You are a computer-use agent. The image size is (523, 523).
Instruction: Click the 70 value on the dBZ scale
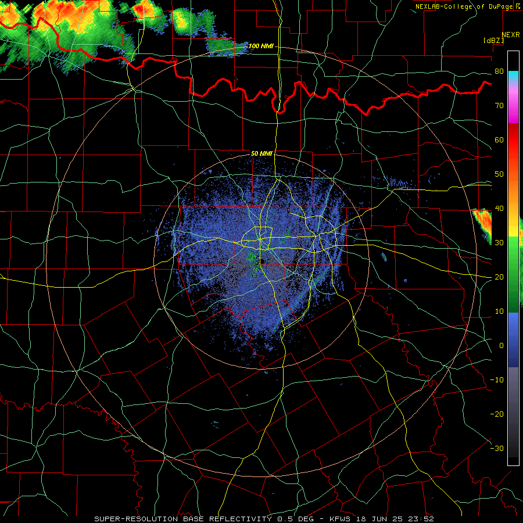click(x=499, y=105)
